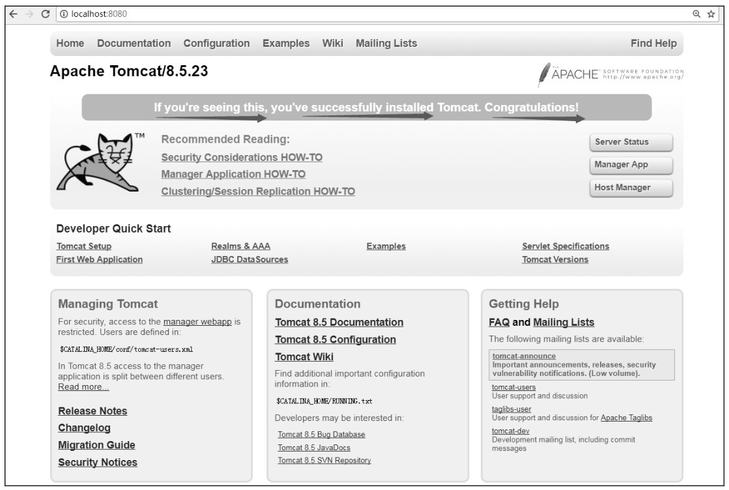729x490 pixels.
Task: Open the Tomcat Wiki link
Action: (x=304, y=357)
